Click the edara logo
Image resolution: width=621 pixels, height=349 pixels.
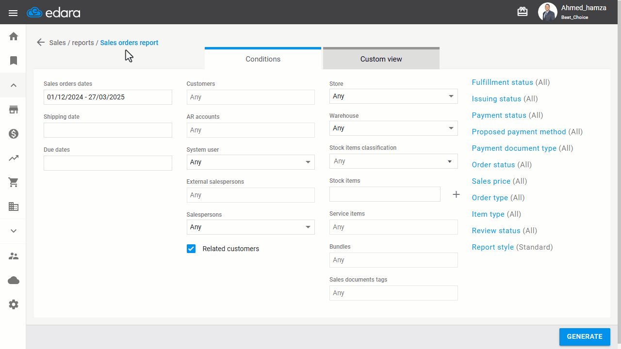pos(54,13)
